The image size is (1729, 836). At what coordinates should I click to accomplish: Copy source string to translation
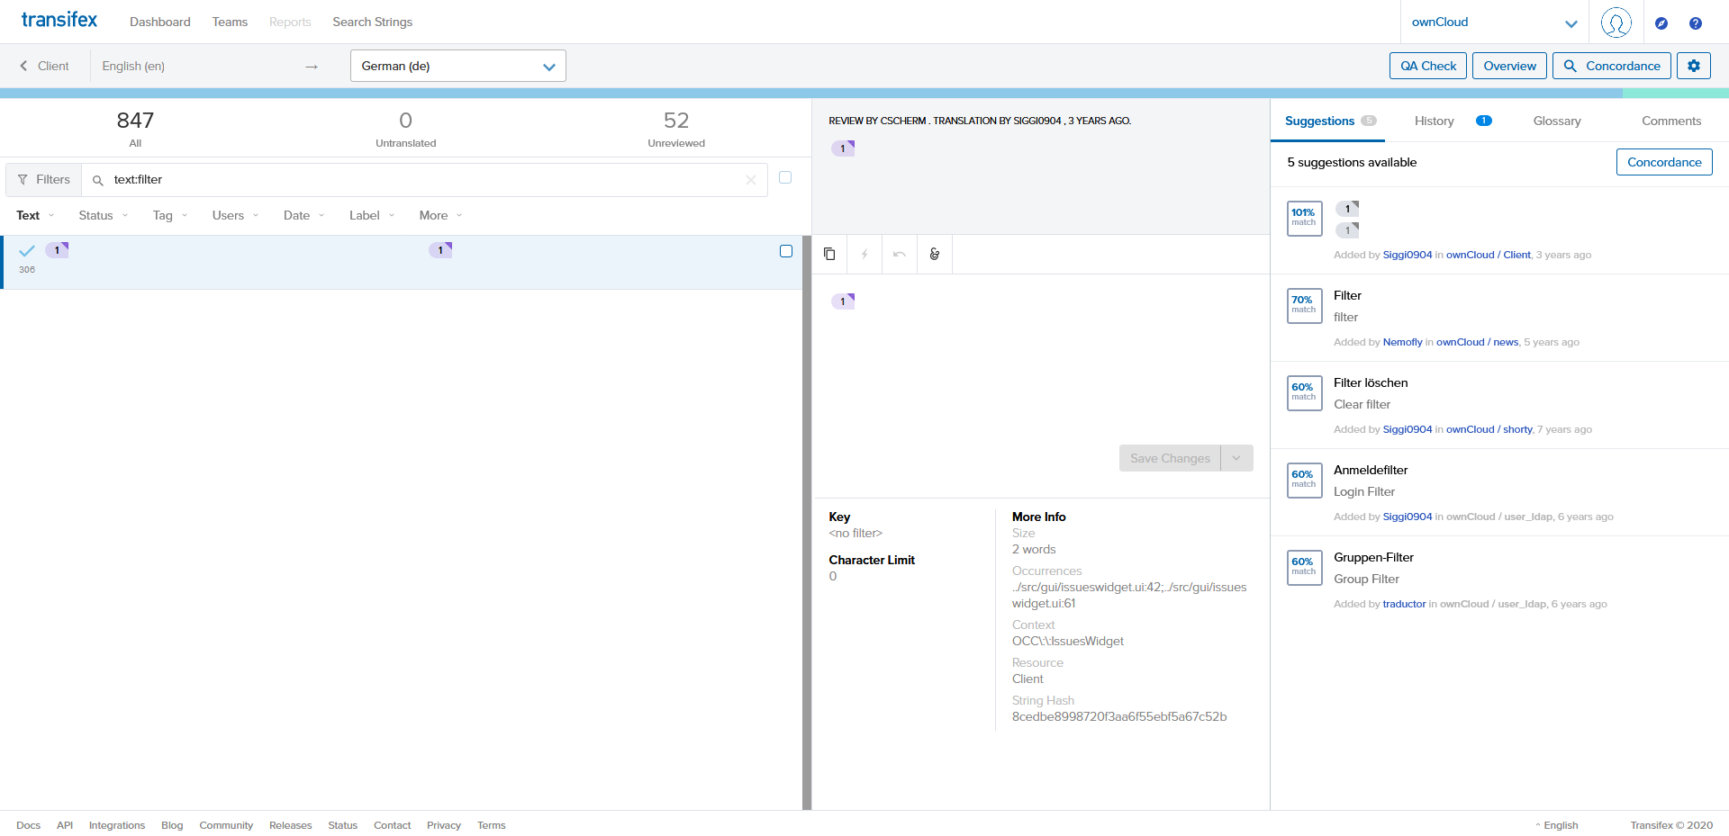tap(829, 255)
